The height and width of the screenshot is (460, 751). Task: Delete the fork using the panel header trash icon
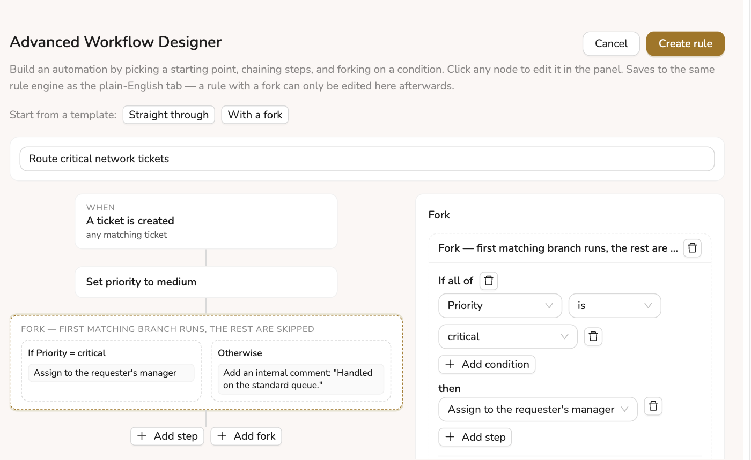point(692,248)
